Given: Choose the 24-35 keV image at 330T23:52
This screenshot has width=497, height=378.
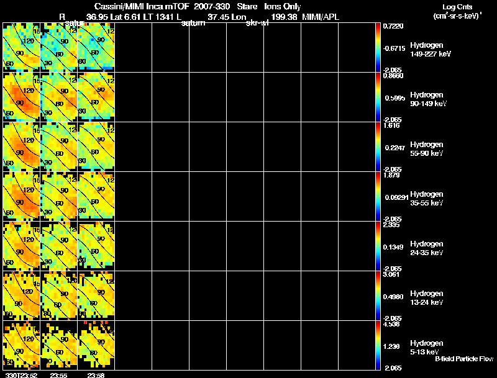Looking at the screenshot, I should click(22, 246).
